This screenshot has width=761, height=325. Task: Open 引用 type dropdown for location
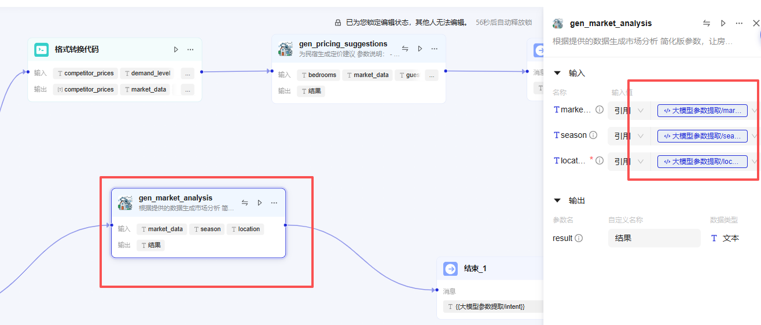click(629, 162)
